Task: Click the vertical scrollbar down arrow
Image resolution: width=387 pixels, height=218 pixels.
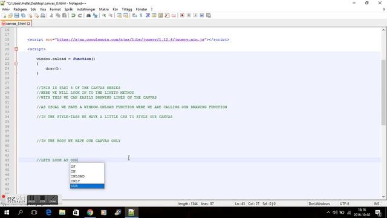Action: point(383,197)
